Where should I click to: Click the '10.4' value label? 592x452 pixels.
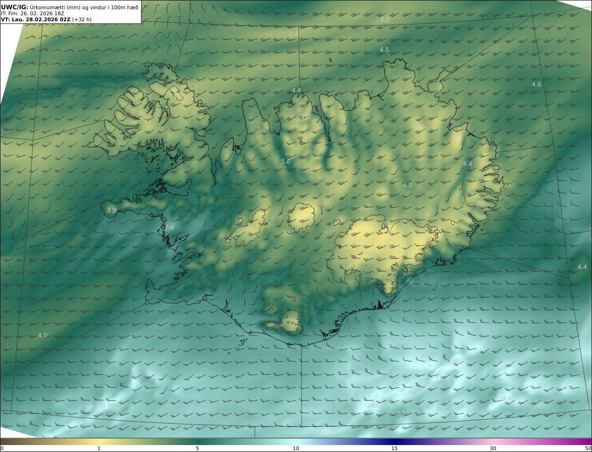pyautogui.click(x=505, y=399)
